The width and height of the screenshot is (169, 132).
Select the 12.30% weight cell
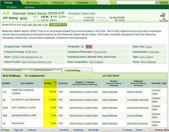[50, 92]
